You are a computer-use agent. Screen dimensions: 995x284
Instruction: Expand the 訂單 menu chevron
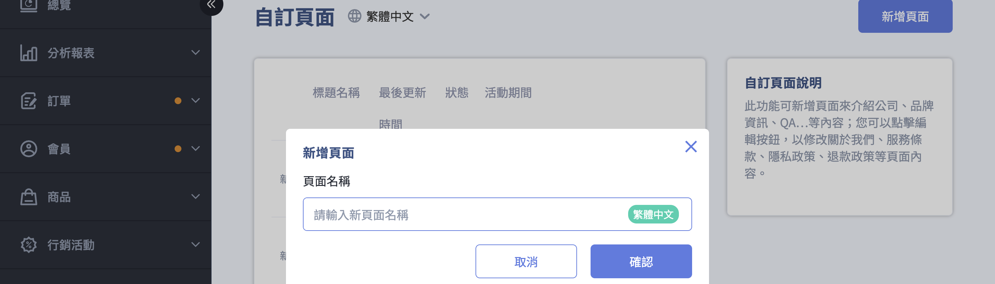pyautogui.click(x=196, y=101)
